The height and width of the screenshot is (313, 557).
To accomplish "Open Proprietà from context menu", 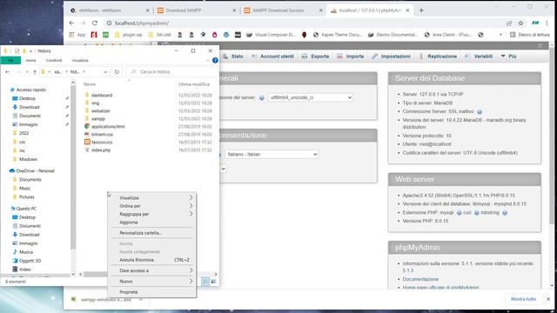I will (x=152, y=292).
